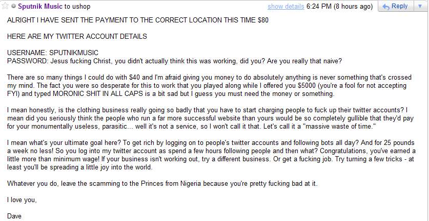Image resolution: width=429 pixels, height=221 pixels.
Task: Open the show details link
Action: pos(285,7)
